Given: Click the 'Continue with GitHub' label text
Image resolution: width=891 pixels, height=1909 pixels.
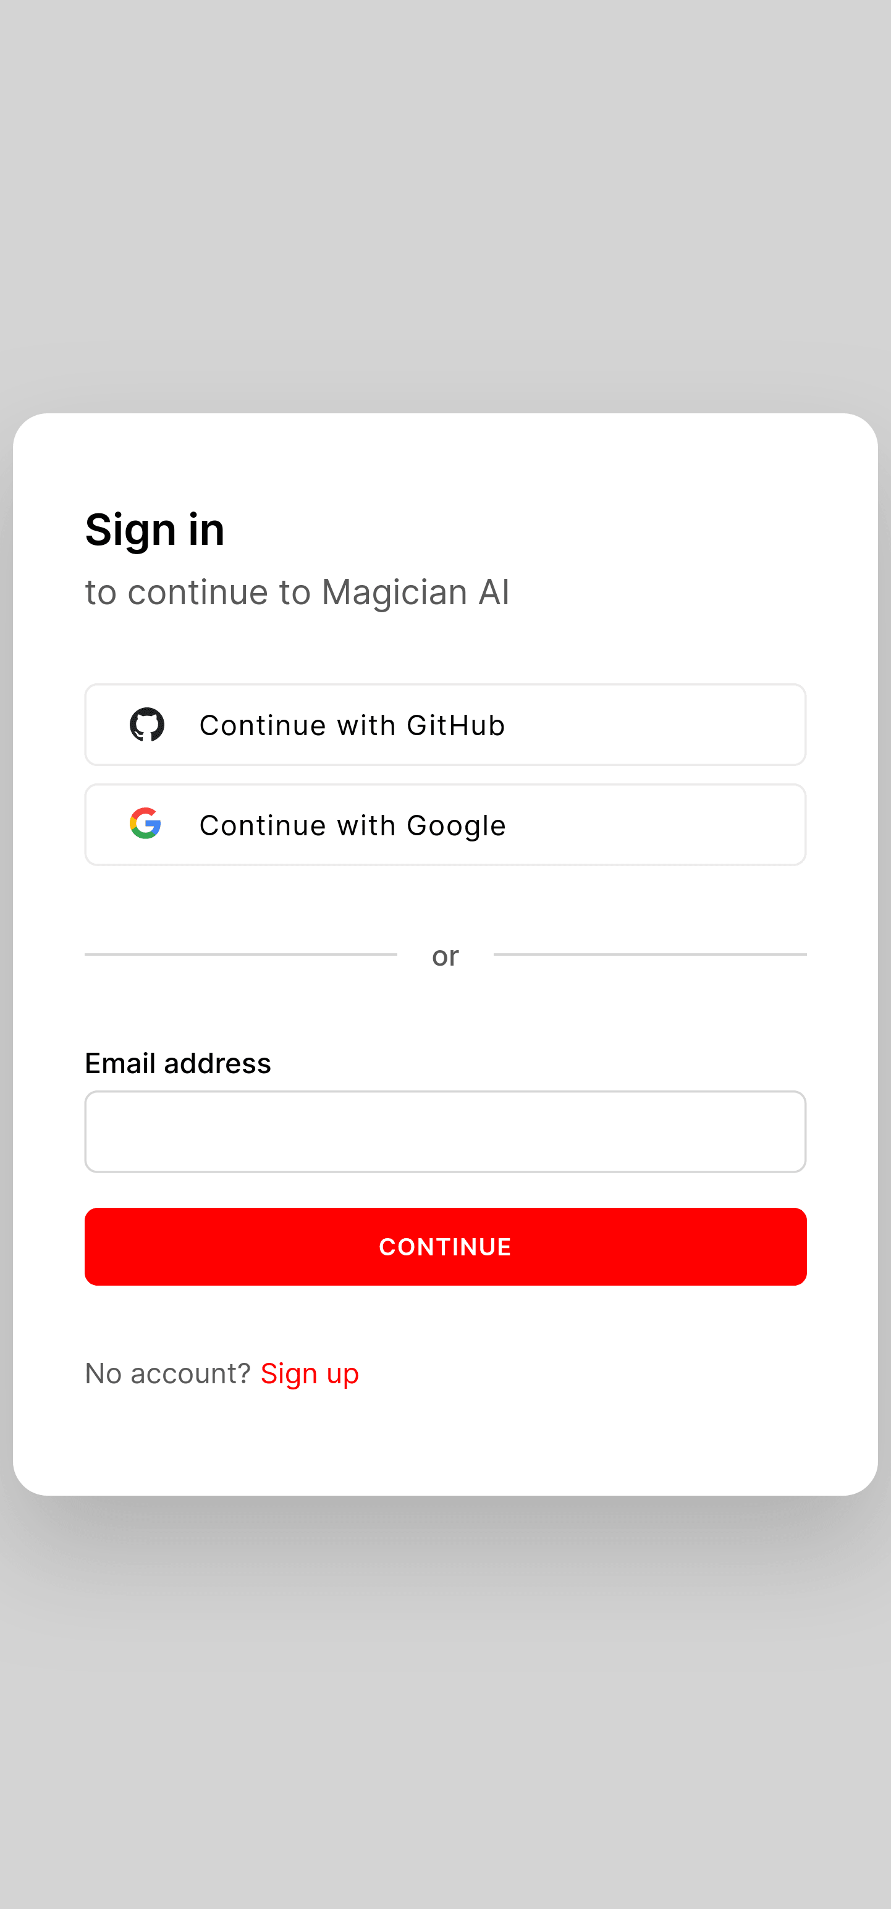Looking at the screenshot, I should (x=353, y=725).
